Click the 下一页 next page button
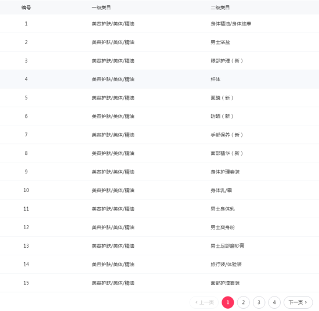319x311 pixels. [x=298, y=302]
